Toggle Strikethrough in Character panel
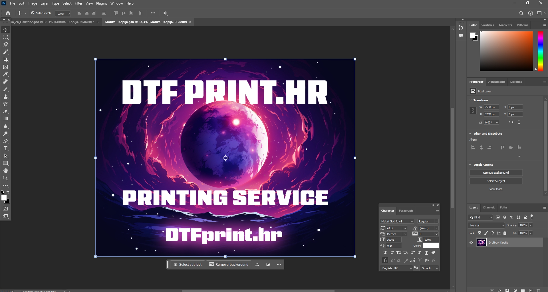548x292 pixels. 433,252
